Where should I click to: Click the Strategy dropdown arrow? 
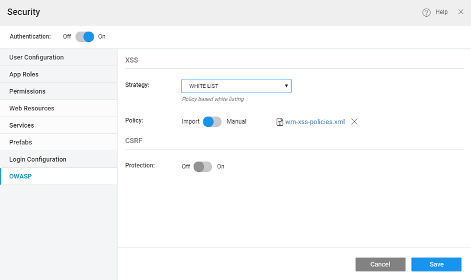[286, 86]
